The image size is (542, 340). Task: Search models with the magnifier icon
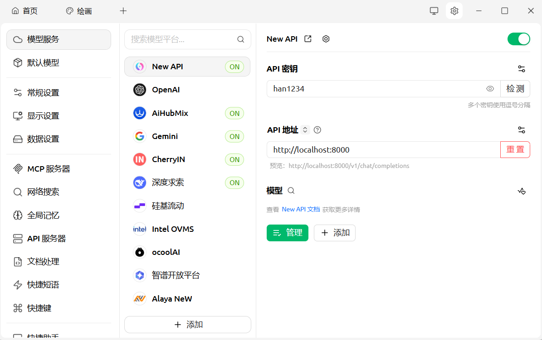(x=291, y=191)
